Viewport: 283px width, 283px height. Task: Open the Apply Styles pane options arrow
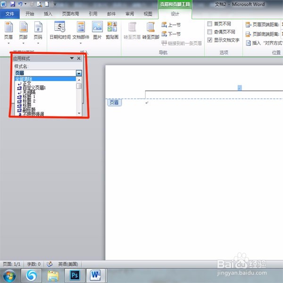[x=72, y=58]
